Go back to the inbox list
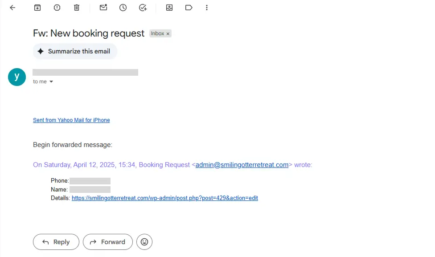 point(12,8)
